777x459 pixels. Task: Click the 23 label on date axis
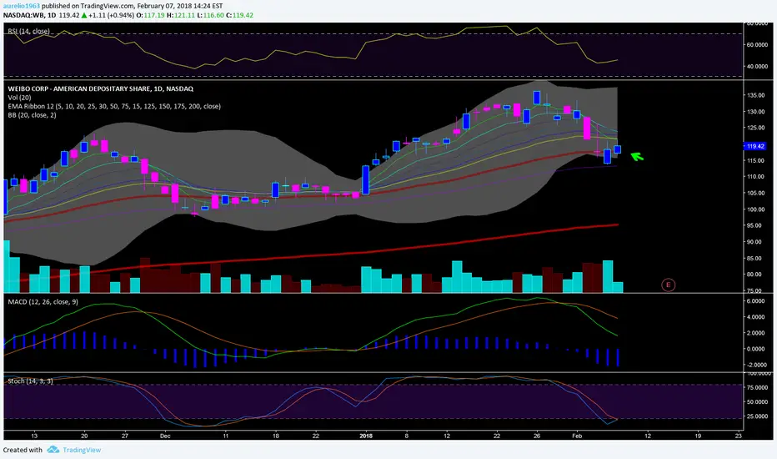click(x=739, y=436)
